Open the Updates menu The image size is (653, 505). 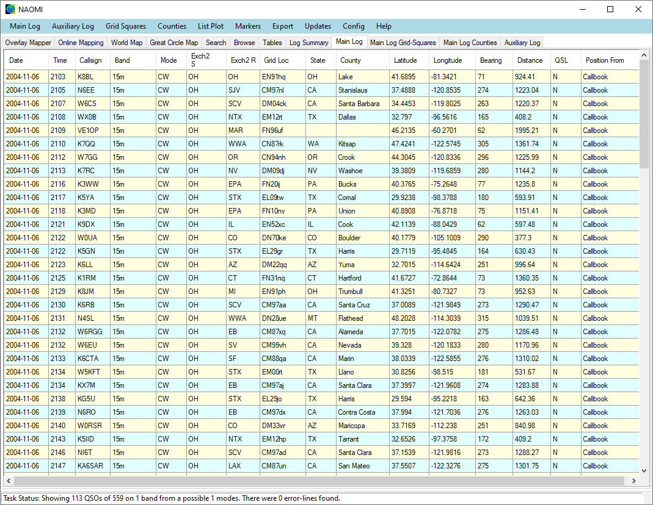click(x=318, y=26)
